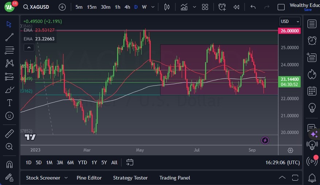This screenshot has width=320, height=185.
Task: Start Bar Replay mode
Action: click(236, 7)
